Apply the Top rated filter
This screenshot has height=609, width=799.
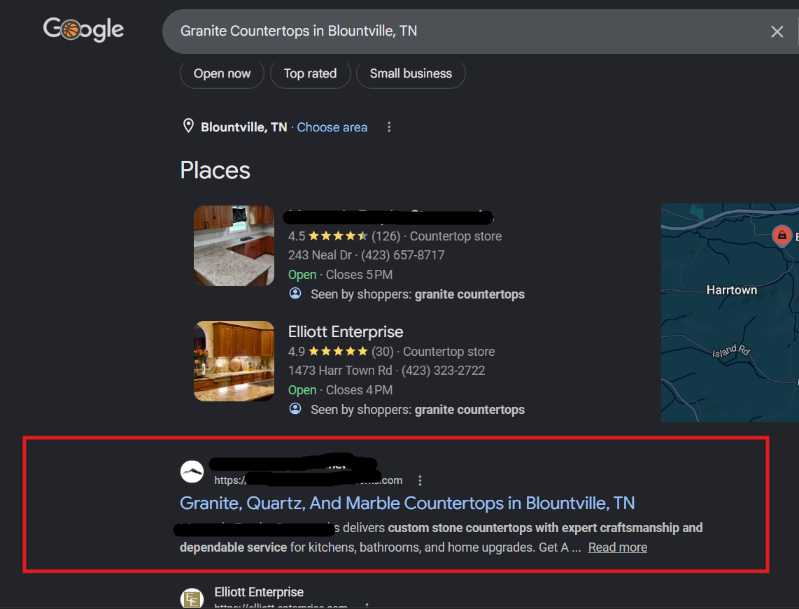click(x=311, y=74)
